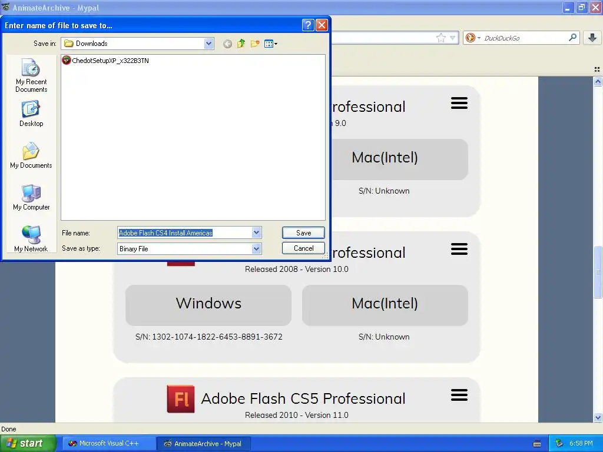Click the taskbar clock 6:58 PM
The image size is (603, 452).
[x=581, y=444]
